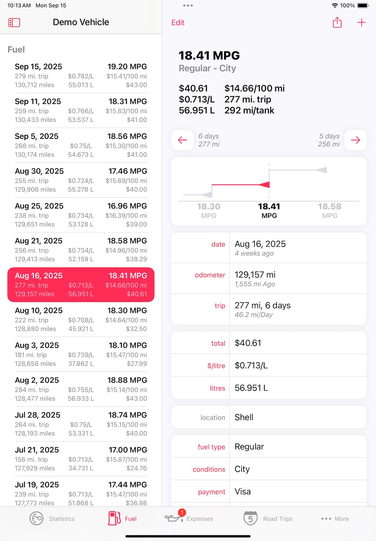Select the Aug 10, 2025 fuel entry
The height and width of the screenshot is (541, 376).
pos(81,319)
